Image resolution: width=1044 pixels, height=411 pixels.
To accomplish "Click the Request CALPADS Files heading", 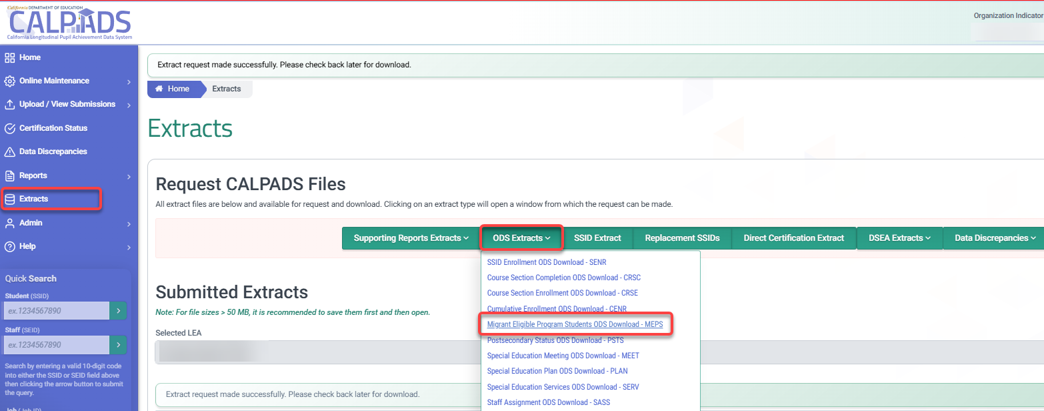I will 251,184.
